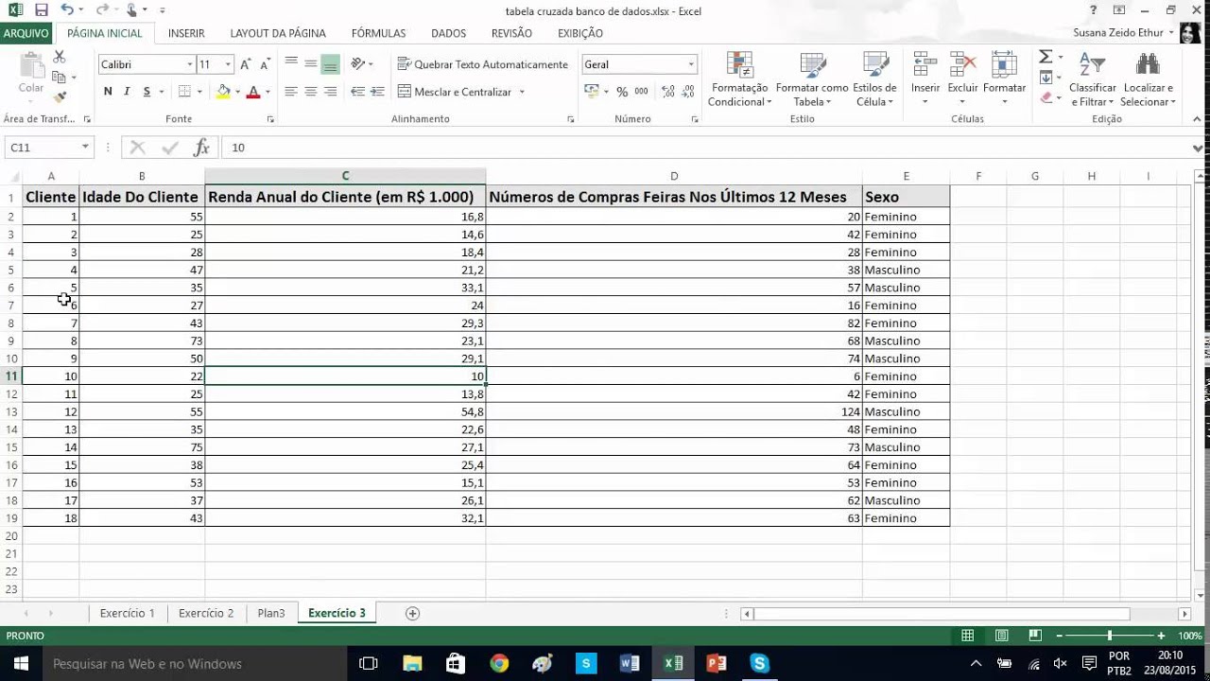Decrease the font size
This screenshot has height=681, width=1210.
(267, 64)
